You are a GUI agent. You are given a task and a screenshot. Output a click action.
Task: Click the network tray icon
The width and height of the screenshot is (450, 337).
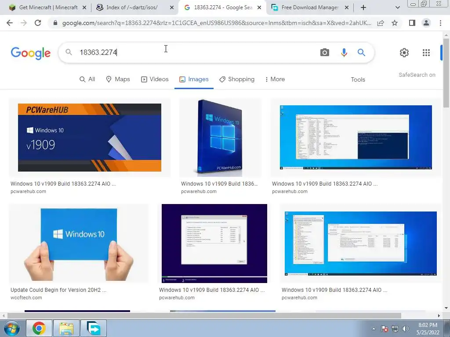tap(395, 329)
